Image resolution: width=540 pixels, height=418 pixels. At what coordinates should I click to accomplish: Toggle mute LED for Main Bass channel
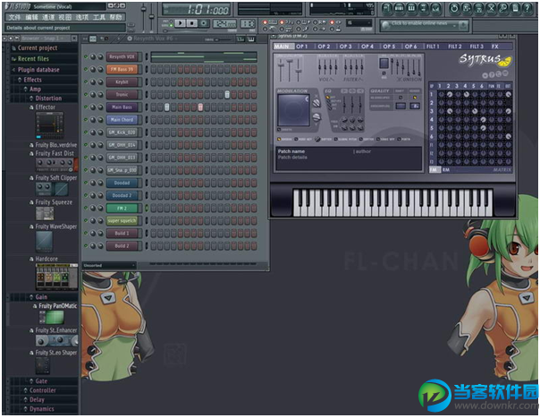[86, 107]
